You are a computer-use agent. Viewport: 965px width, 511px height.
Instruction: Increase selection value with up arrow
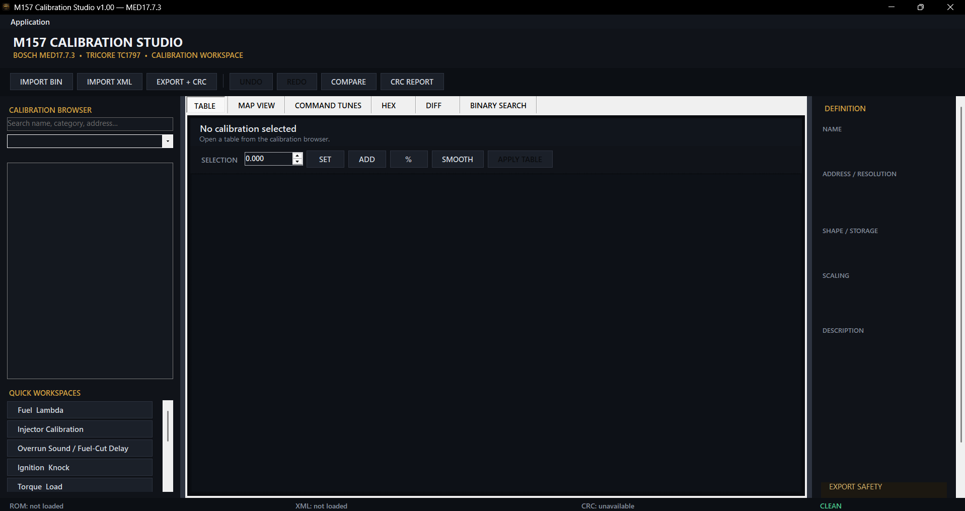(298, 156)
